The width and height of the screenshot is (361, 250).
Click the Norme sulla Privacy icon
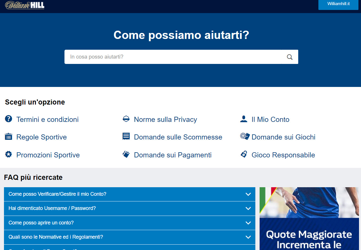coord(126,119)
